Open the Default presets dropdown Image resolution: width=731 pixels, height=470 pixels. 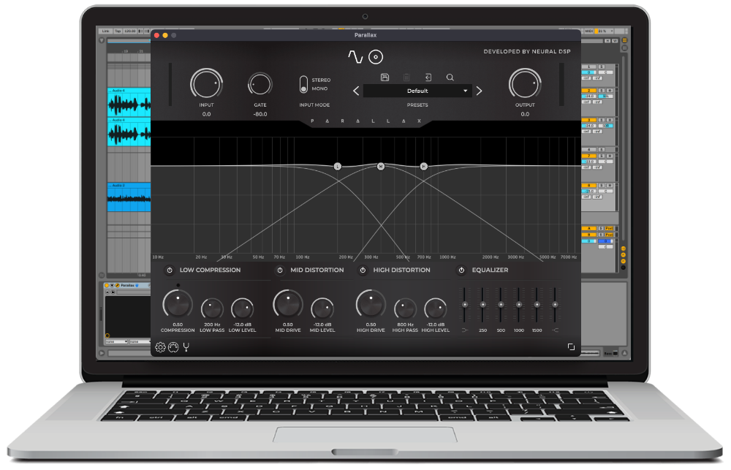417,91
